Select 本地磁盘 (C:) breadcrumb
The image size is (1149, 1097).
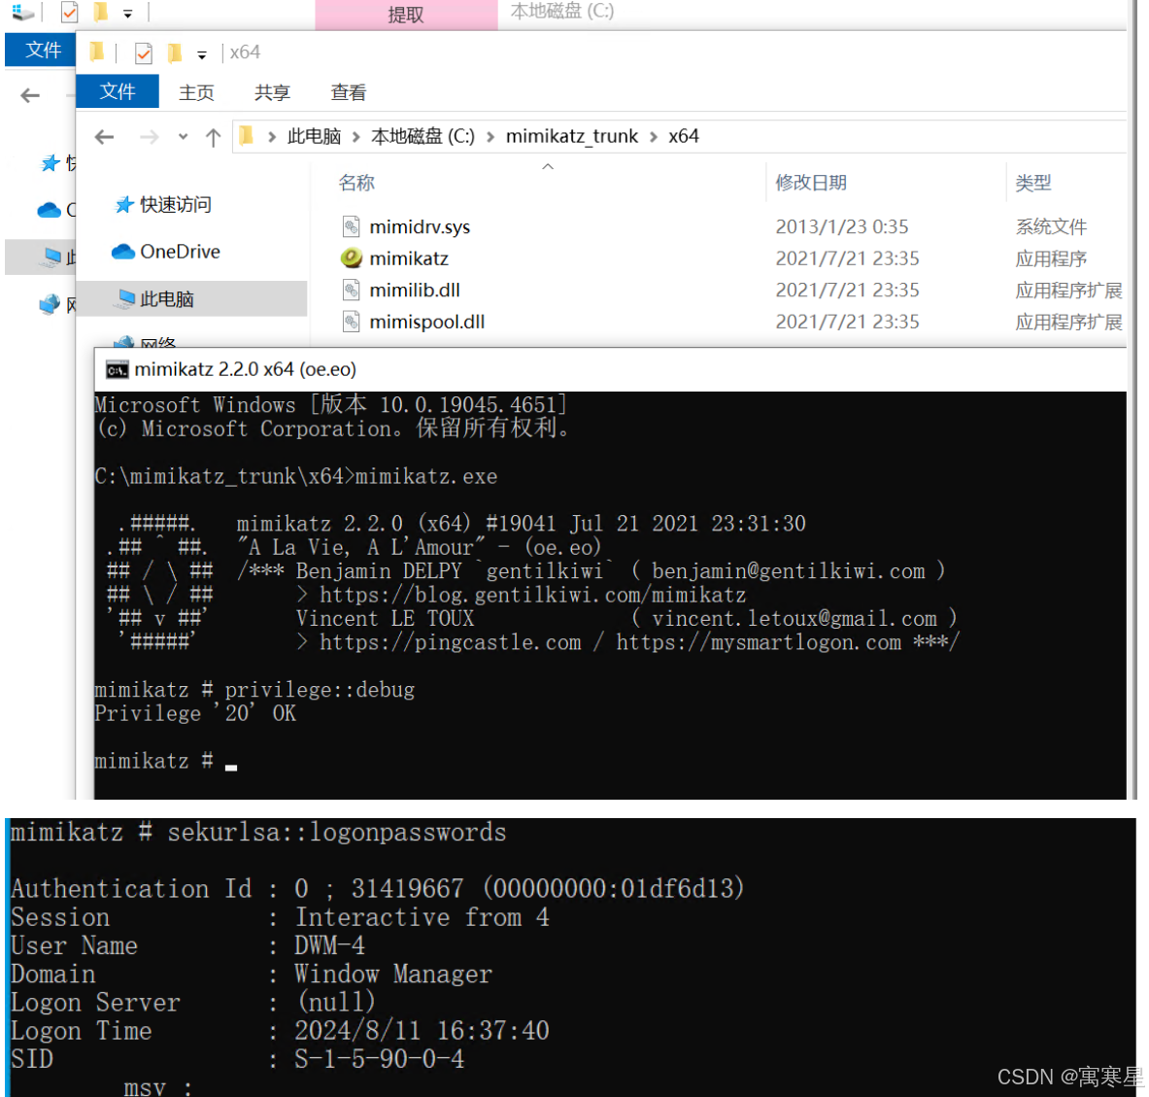tap(422, 136)
